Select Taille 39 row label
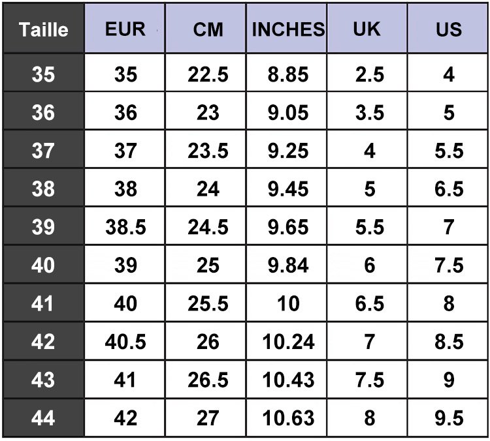The height and width of the screenshot is (441, 490). (x=43, y=227)
